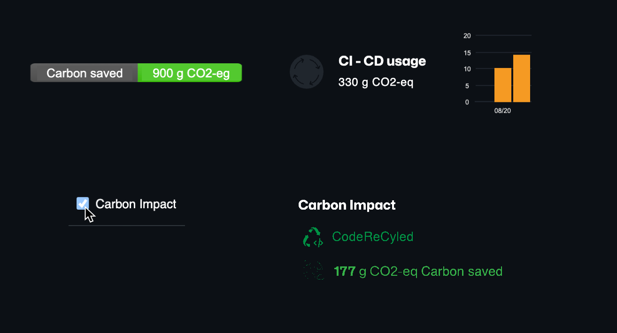Screen dimensions: 617x333
Task: Select the CI - CD usage heading
Action: point(382,61)
